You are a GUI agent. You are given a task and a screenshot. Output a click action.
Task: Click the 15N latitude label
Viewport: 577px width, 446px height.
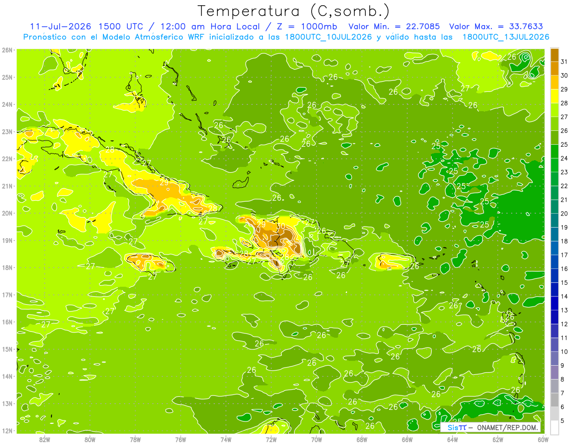(x=7, y=349)
